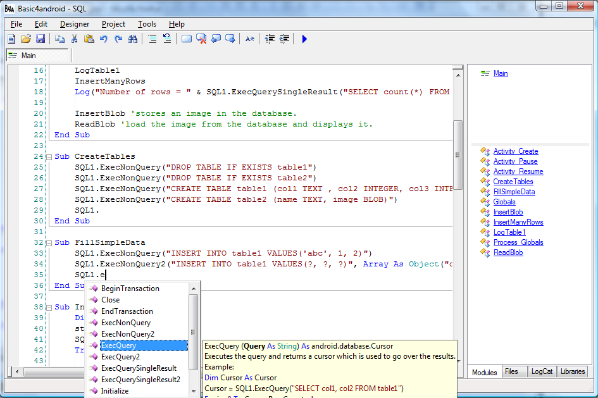Open the File menu
This screenshot has height=398, width=598.
point(16,24)
